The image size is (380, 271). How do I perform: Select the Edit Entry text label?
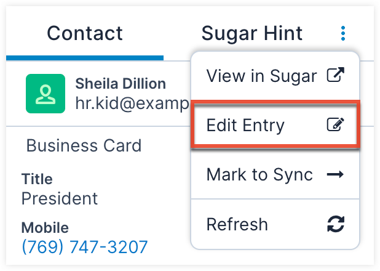pyautogui.click(x=245, y=126)
